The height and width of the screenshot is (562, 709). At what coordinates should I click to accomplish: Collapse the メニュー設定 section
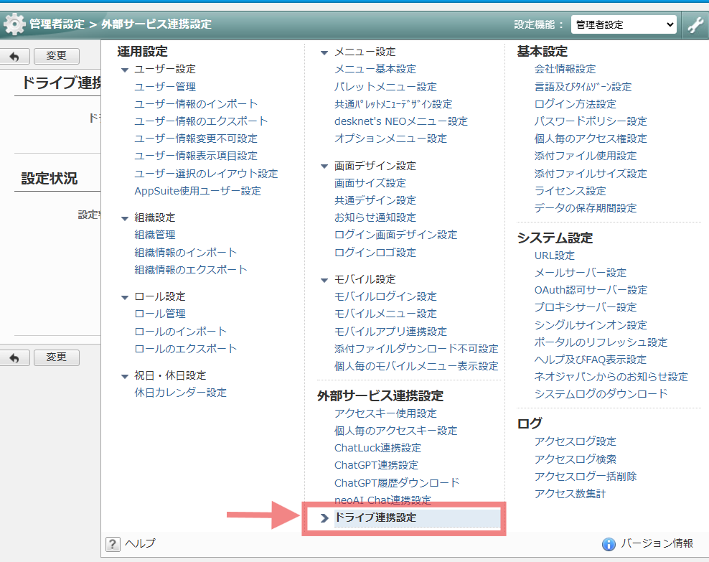click(324, 52)
